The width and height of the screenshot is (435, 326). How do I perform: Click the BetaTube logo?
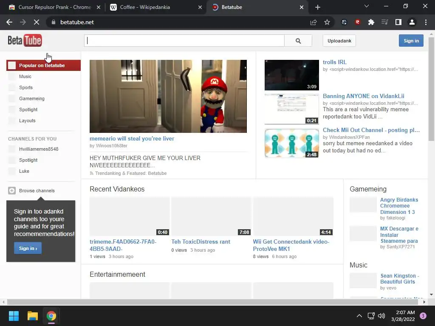point(25,40)
